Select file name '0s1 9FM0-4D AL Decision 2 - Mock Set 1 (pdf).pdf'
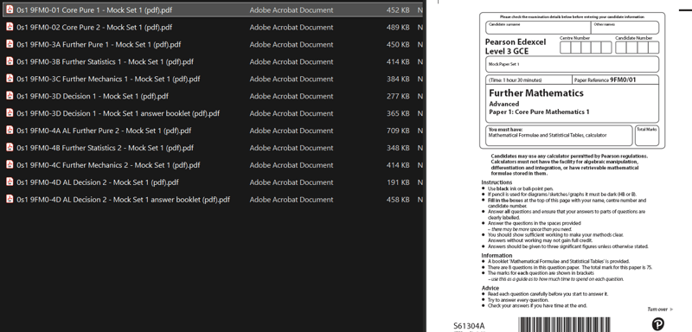692x332 pixels. click(98, 182)
